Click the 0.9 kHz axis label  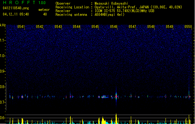[3, 71]
